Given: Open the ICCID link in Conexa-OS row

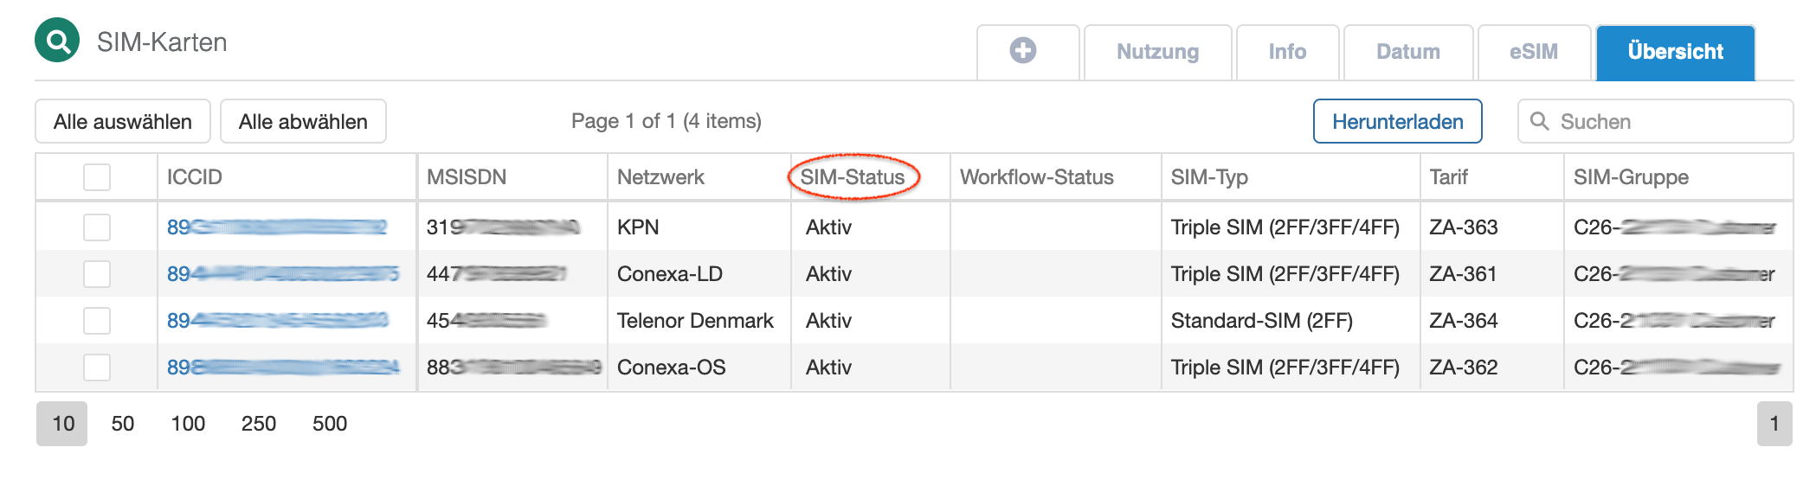Looking at the screenshot, I should 282,368.
